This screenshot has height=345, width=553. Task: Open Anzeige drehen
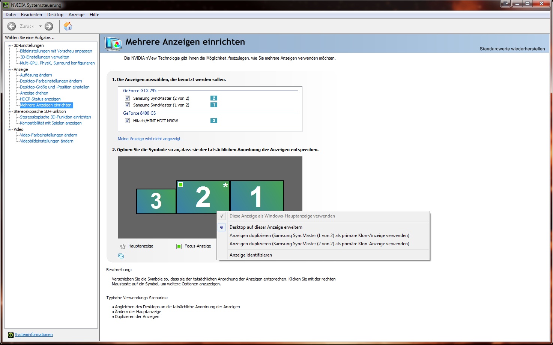tap(34, 93)
